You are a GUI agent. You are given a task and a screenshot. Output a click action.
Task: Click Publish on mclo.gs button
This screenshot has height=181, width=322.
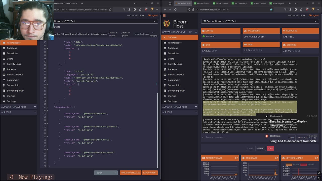(130, 173)
